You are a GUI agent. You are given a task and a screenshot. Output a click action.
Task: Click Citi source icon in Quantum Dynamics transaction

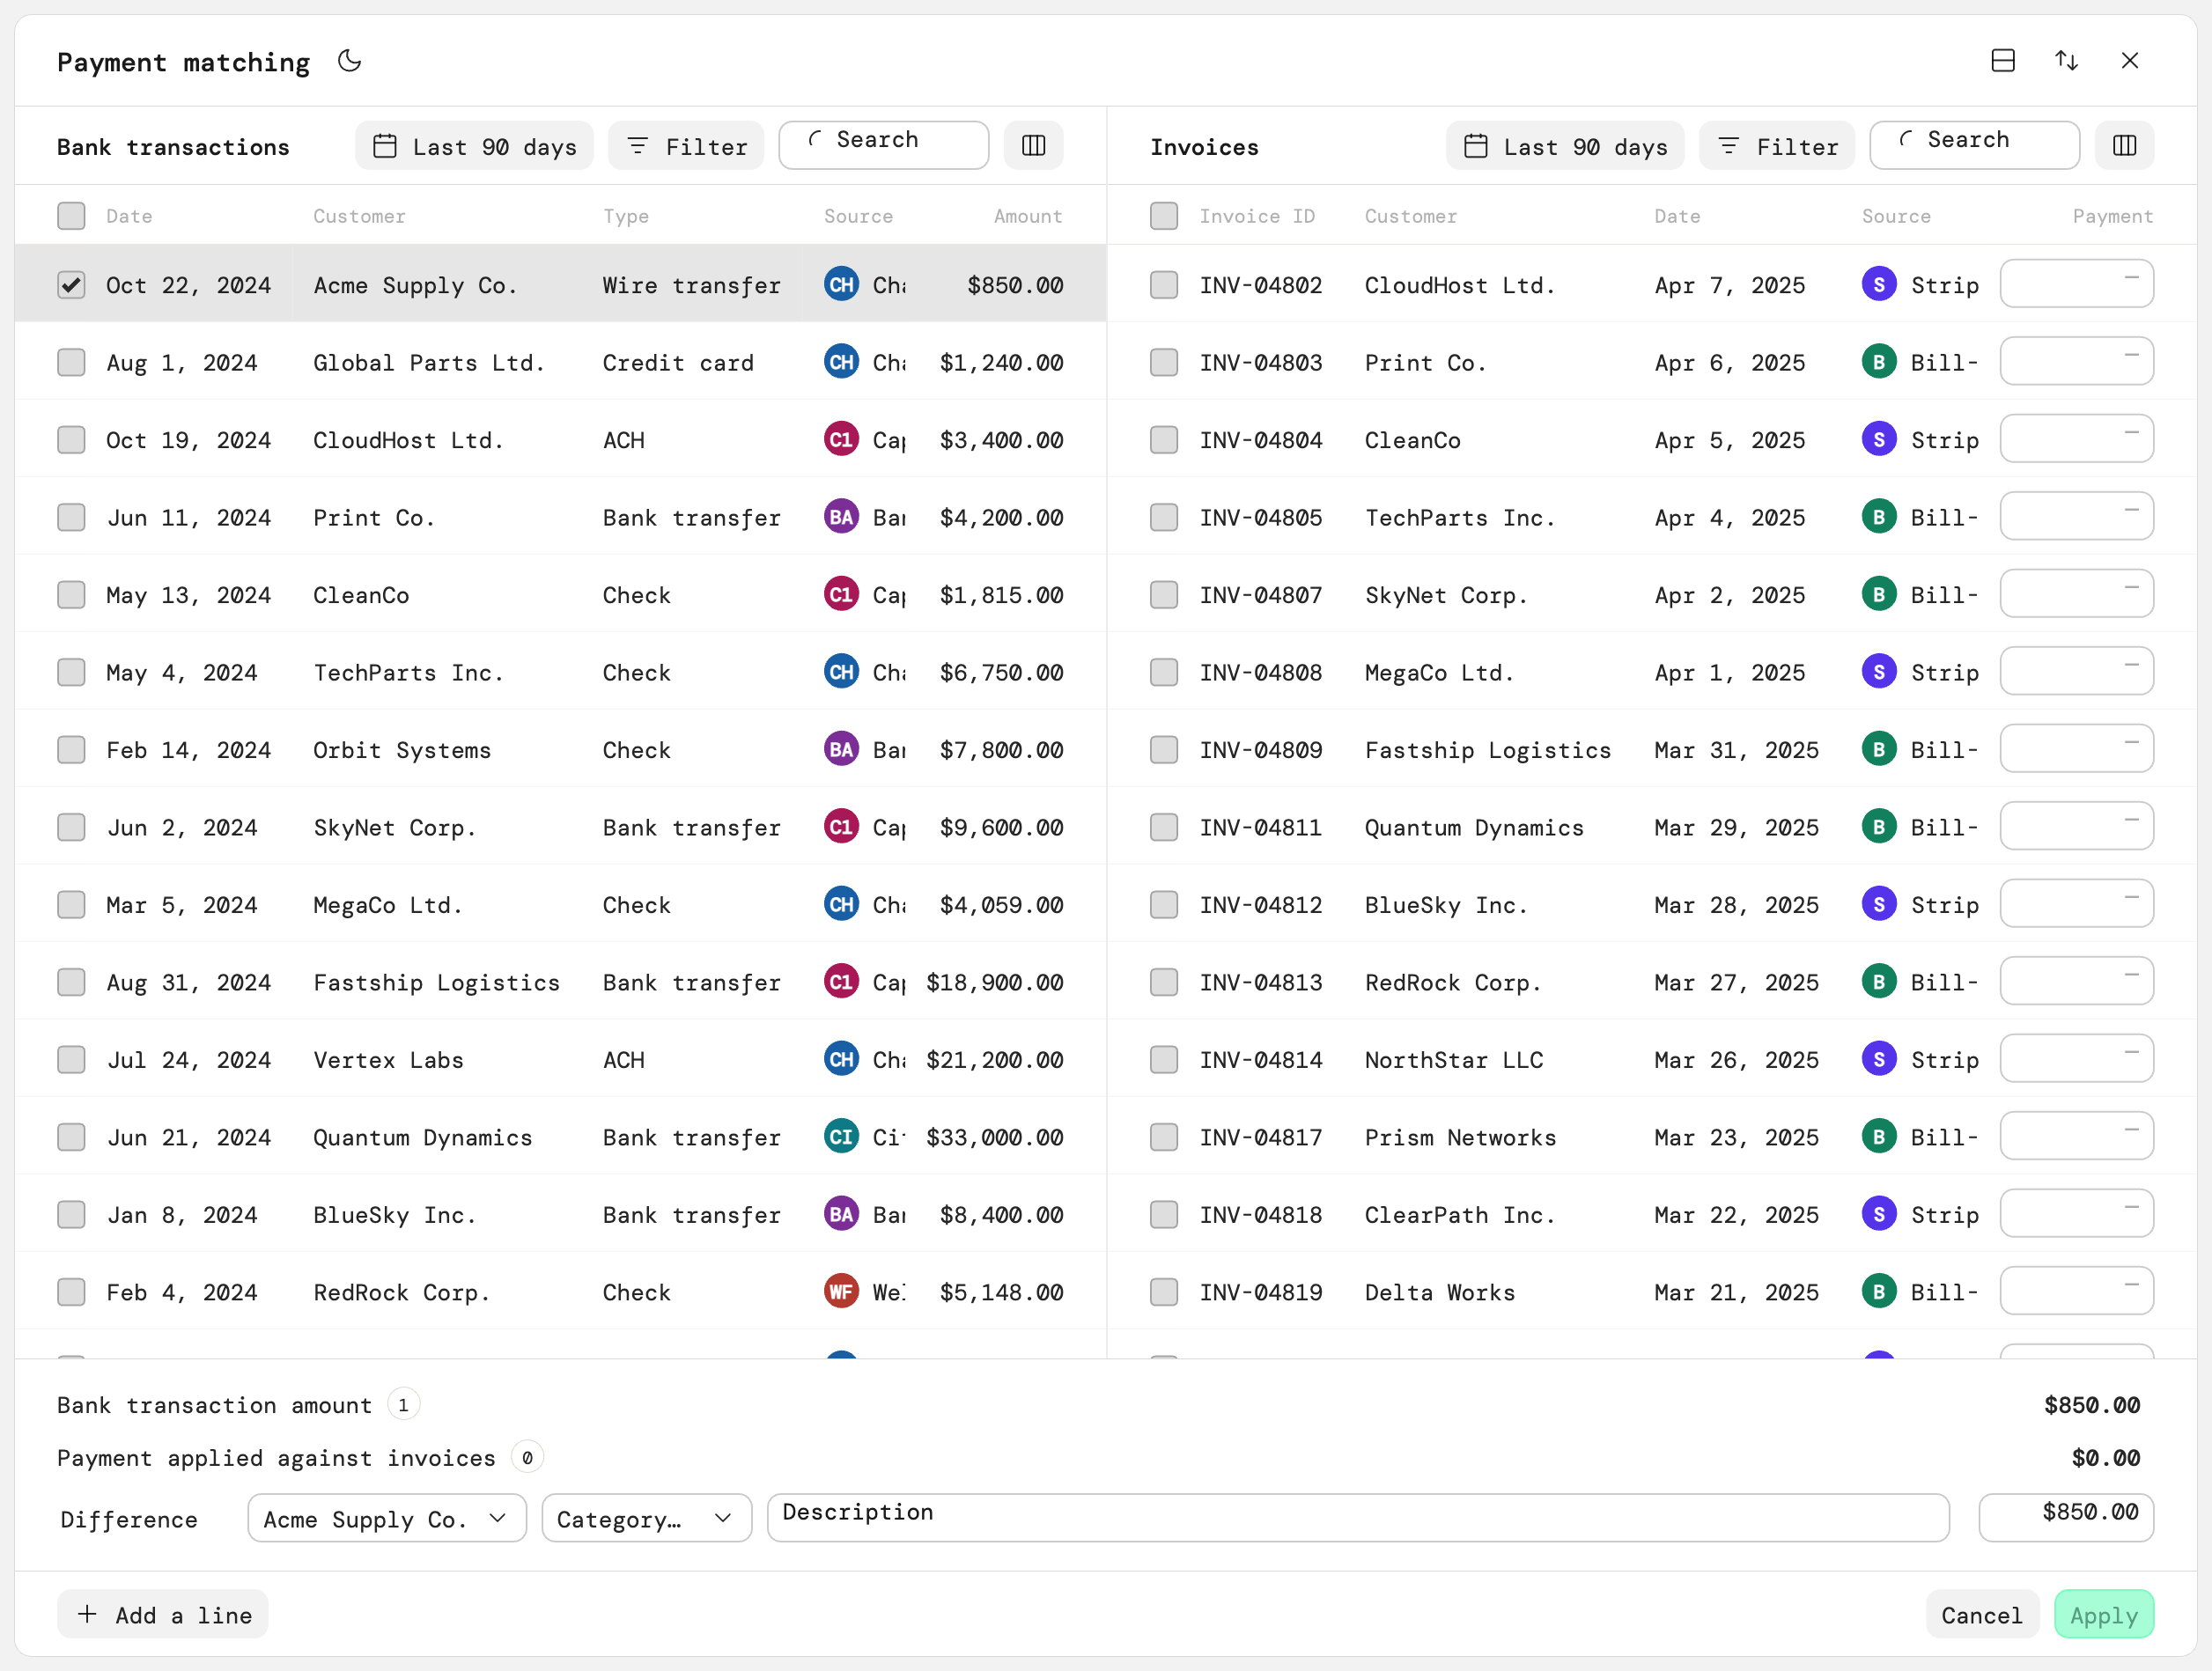point(841,1137)
